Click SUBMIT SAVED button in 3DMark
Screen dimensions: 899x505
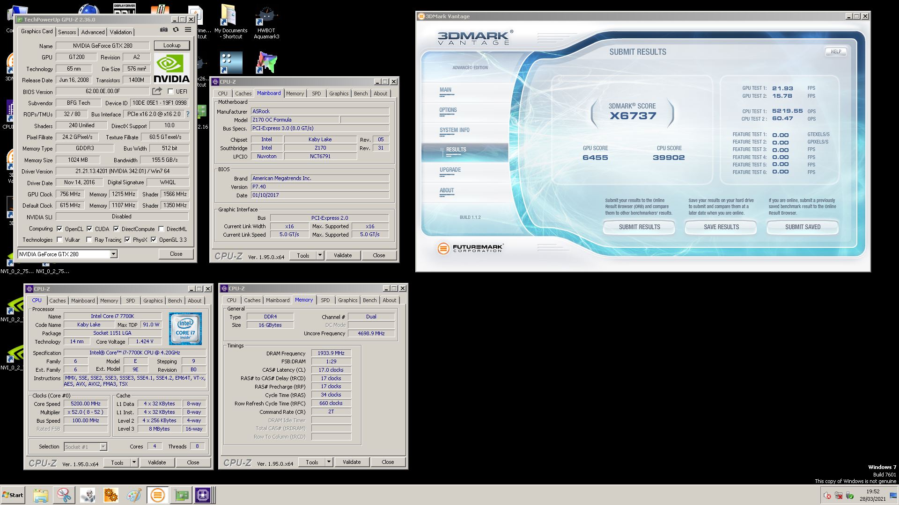click(x=803, y=227)
